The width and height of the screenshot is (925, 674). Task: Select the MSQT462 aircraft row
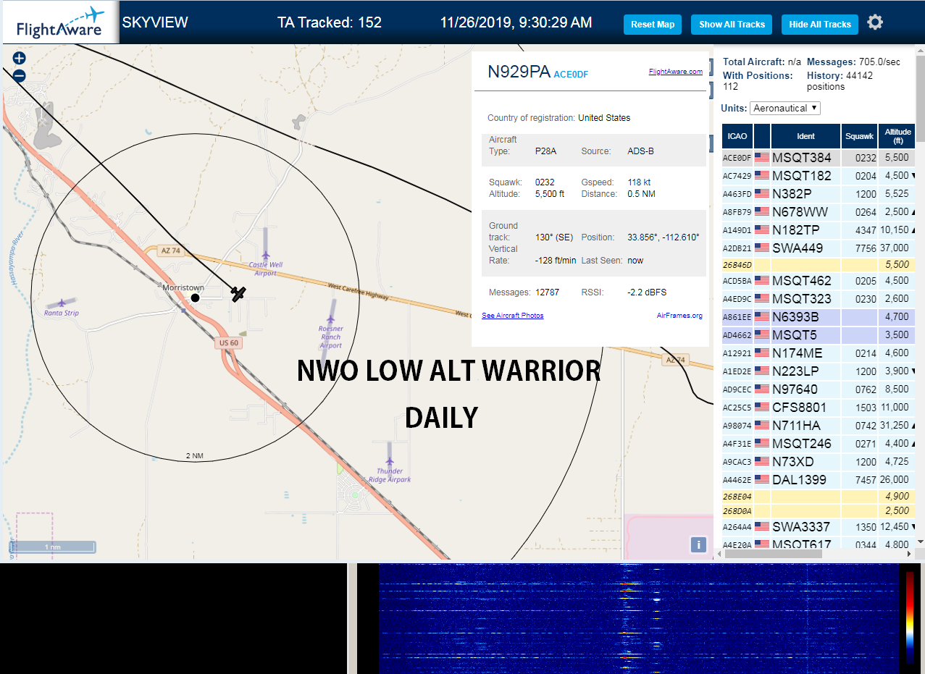[819, 280]
